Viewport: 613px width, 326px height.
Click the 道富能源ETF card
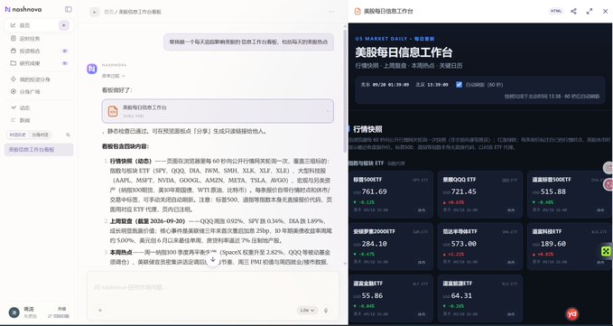coord(480,298)
